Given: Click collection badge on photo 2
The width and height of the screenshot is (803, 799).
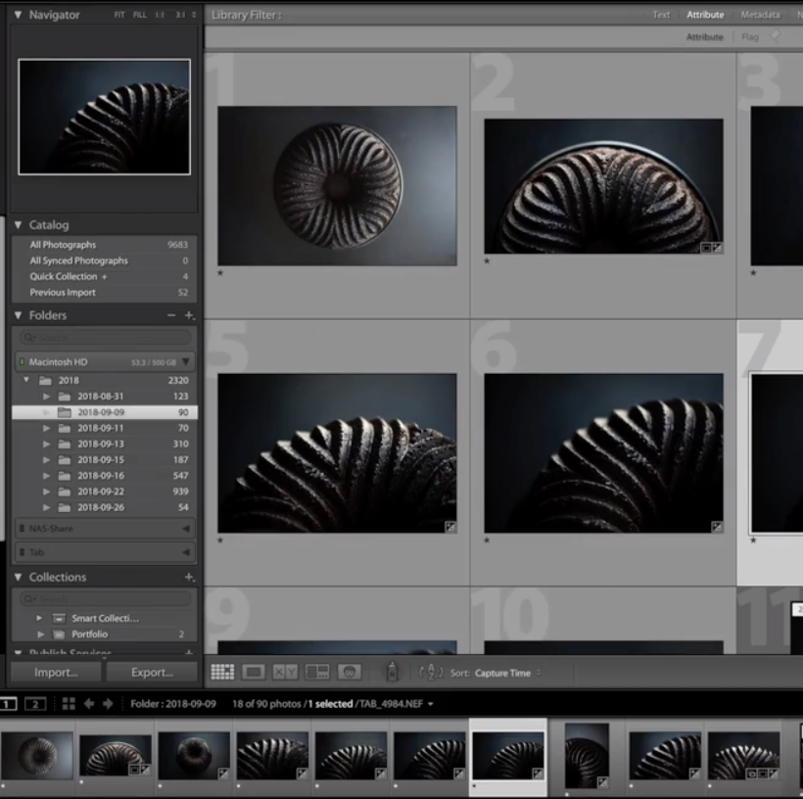Looking at the screenshot, I should tap(706, 248).
